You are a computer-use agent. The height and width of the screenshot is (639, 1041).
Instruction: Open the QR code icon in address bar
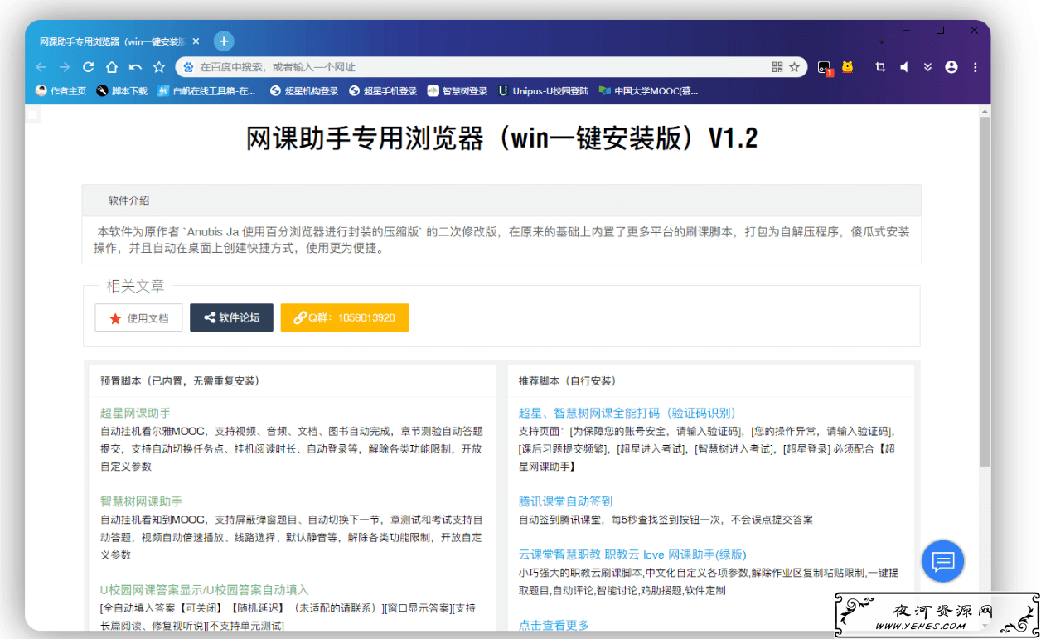coord(777,67)
